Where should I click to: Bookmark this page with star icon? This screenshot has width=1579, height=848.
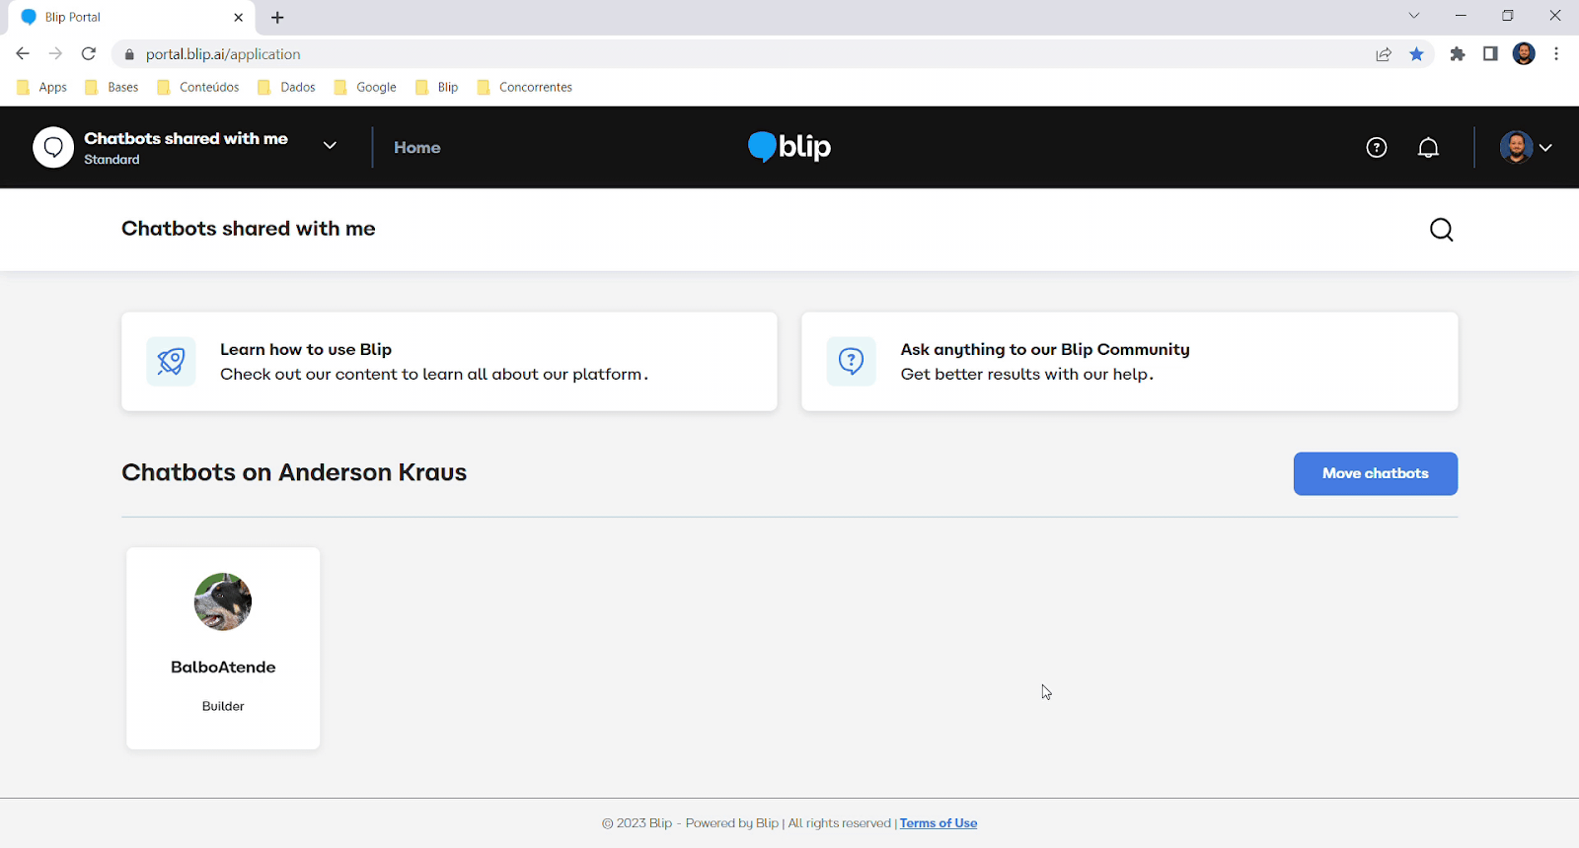(x=1416, y=54)
